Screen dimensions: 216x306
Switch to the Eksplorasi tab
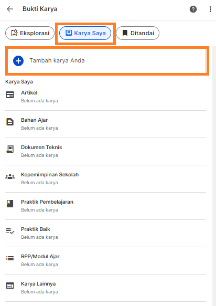pyautogui.click(x=30, y=33)
